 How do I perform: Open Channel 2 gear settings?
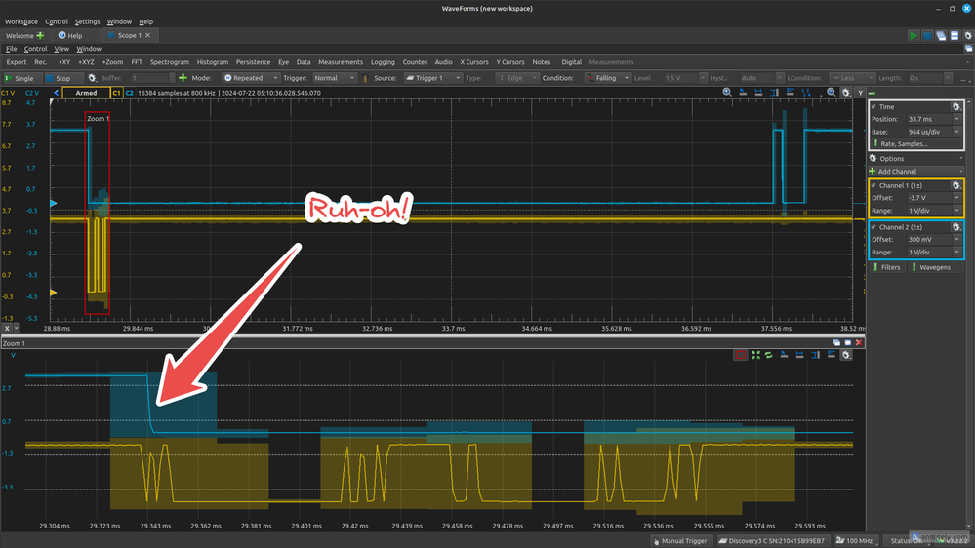956,227
